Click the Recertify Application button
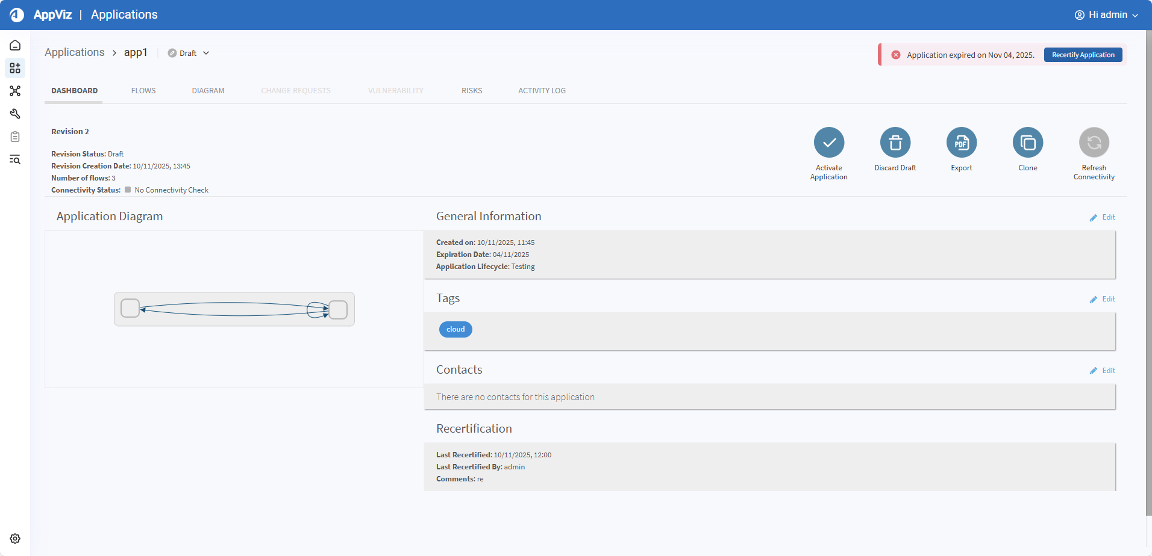1152x556 pixels. 1083,55
